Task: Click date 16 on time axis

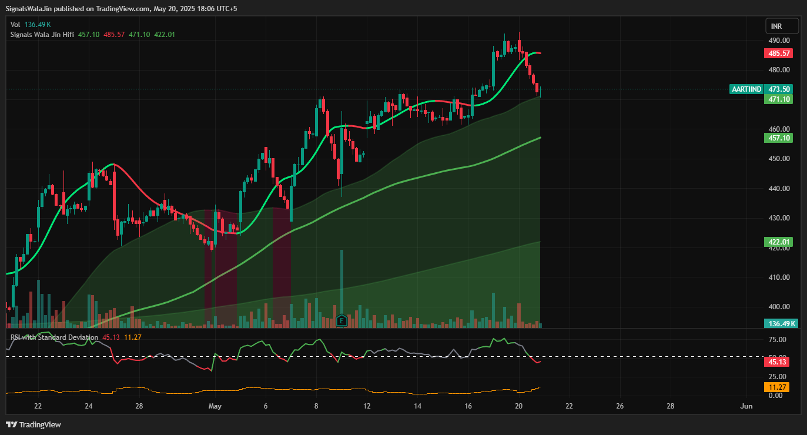Action: [468, 406]
